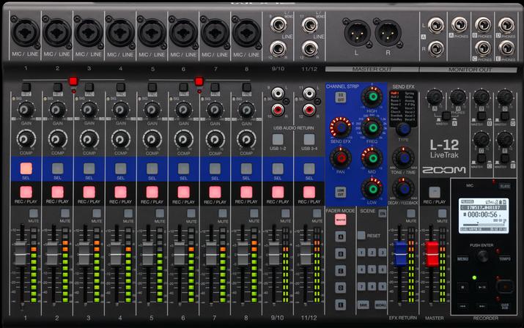Image resolution: width=524 pixels, height=328 pixels.
Task: Click the FREQ knob in channel strip
Action: (x=372, y=127)
